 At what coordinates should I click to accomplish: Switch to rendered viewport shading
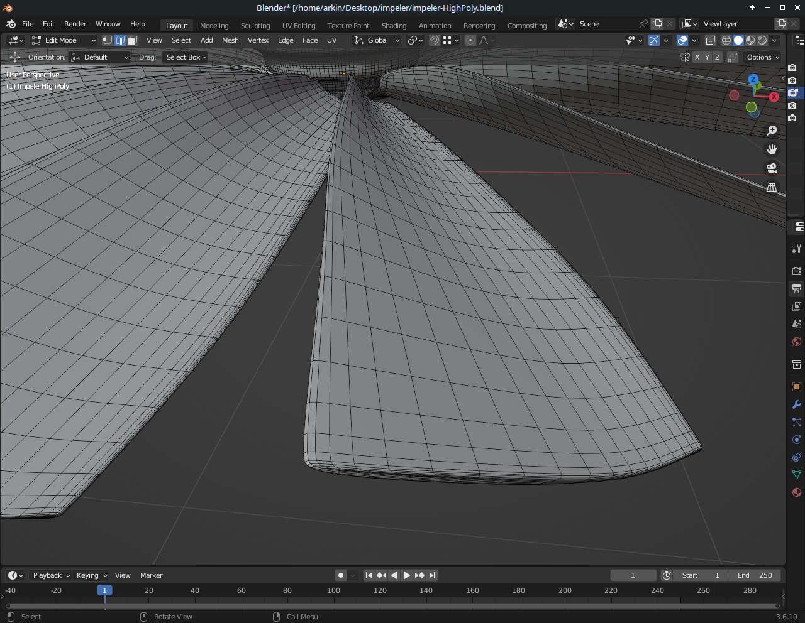(x=762, y=40)
